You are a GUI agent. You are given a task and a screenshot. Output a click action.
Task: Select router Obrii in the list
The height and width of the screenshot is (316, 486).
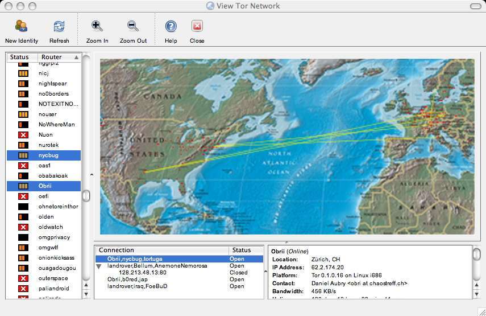point(44,186)
